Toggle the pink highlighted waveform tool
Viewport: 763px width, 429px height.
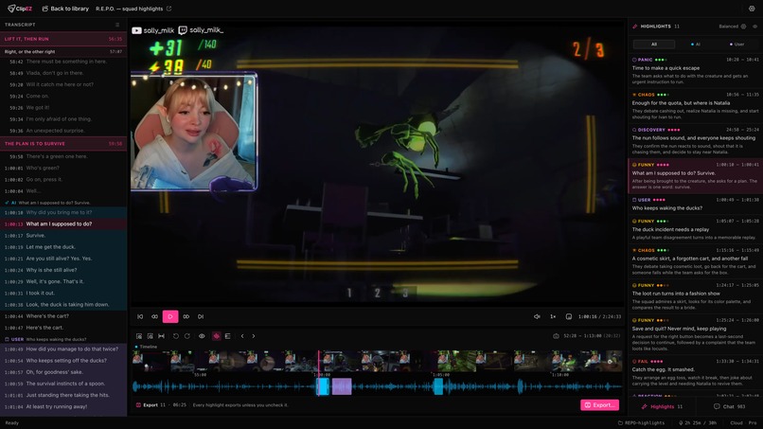(217, 336)
